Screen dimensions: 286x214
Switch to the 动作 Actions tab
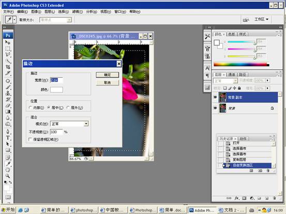tap(243, 139)
